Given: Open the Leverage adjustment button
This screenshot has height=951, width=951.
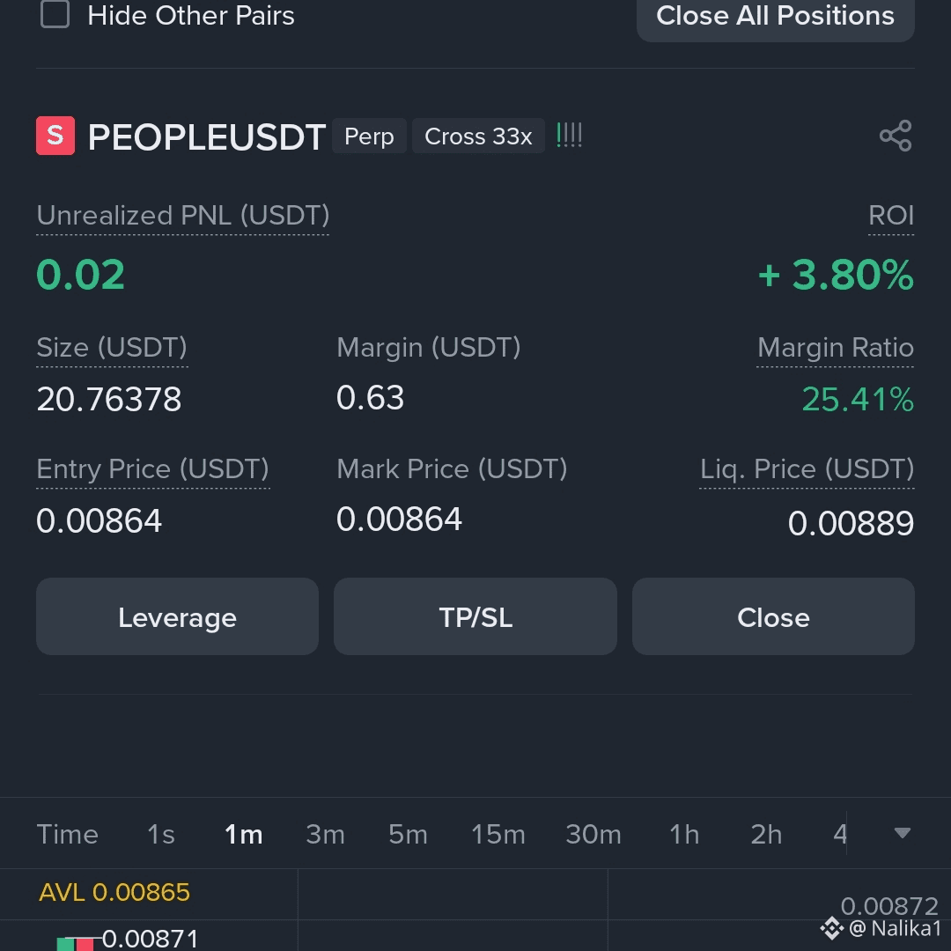Looking at the screenshot, I should (x=177, y=616).
